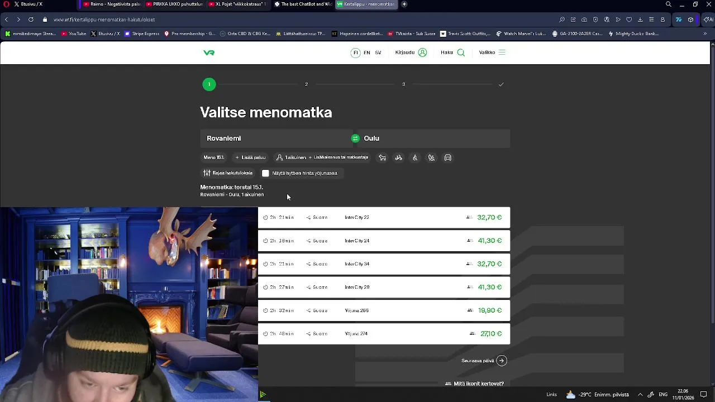Screen dimensions: 715x402
Task: Add a car to the trip
Action: coord(448,157)
